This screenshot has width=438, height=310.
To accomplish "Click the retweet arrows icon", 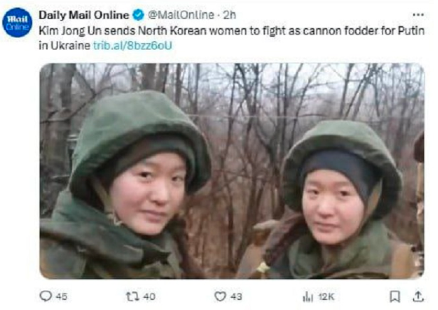I will 132,296.
